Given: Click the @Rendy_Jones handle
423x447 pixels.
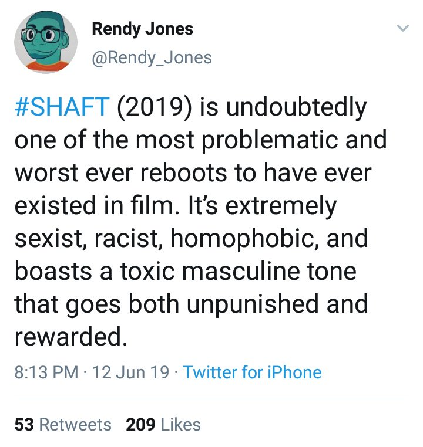Looking at the screenshot, I should (152, 57).
